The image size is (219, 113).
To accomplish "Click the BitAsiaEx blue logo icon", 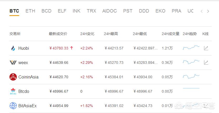I will point(13,106).
